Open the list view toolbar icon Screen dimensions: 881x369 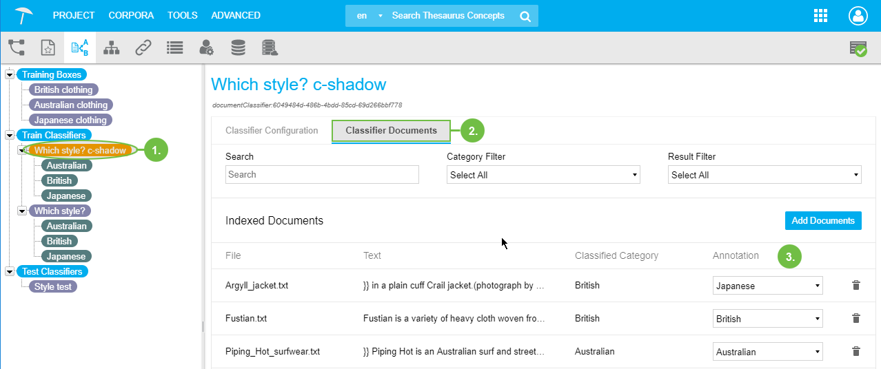click(174, 48)
